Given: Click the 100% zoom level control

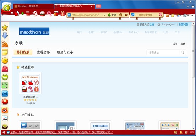Looking at the screenshot, I should point(191,132).
